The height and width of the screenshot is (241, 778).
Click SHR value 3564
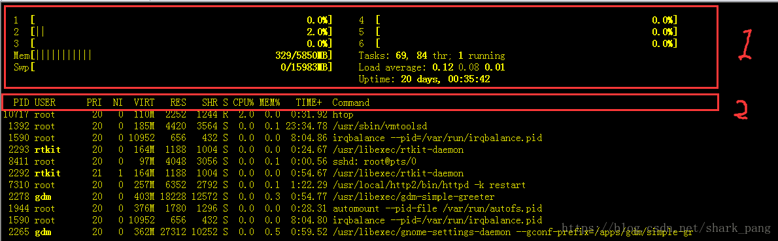pos(207,126)
